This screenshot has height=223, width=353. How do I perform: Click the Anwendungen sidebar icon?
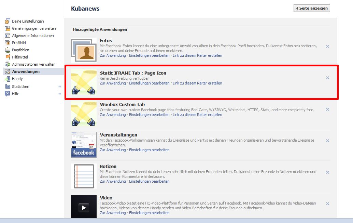click(x=8, y=71)
